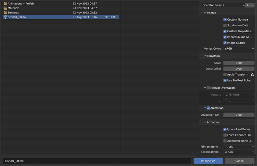Viewport: 257px width, 166px height.
Task: Click the plus icon to add operator preset
Action: (x=247, y=5)
